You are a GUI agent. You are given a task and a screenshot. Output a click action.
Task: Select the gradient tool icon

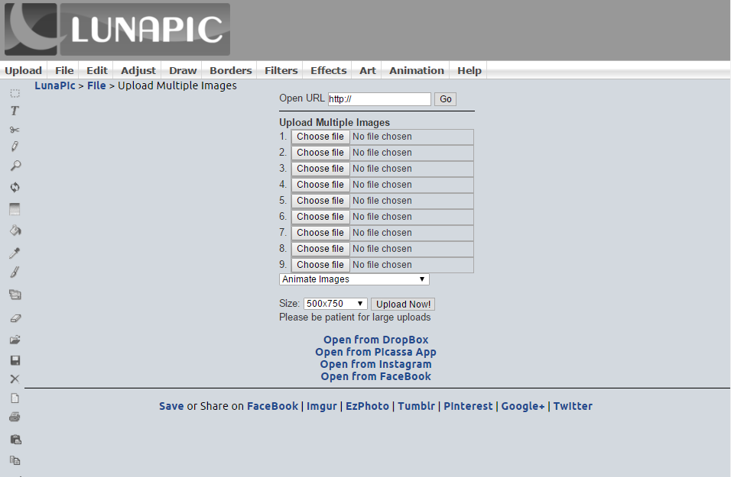(15, 209)
